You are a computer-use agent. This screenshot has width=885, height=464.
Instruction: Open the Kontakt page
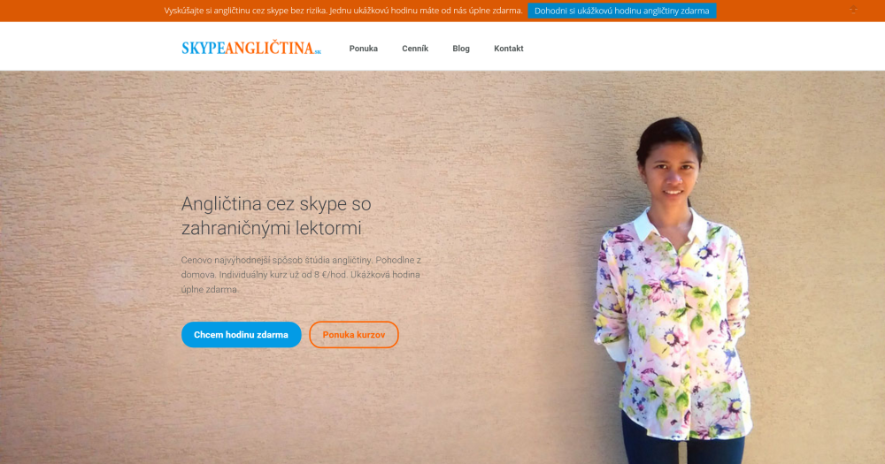pyautogui.click(x=509, y=49)
